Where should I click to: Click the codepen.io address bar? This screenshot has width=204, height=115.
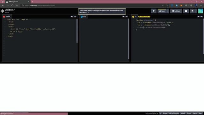(x=91, y=5)
